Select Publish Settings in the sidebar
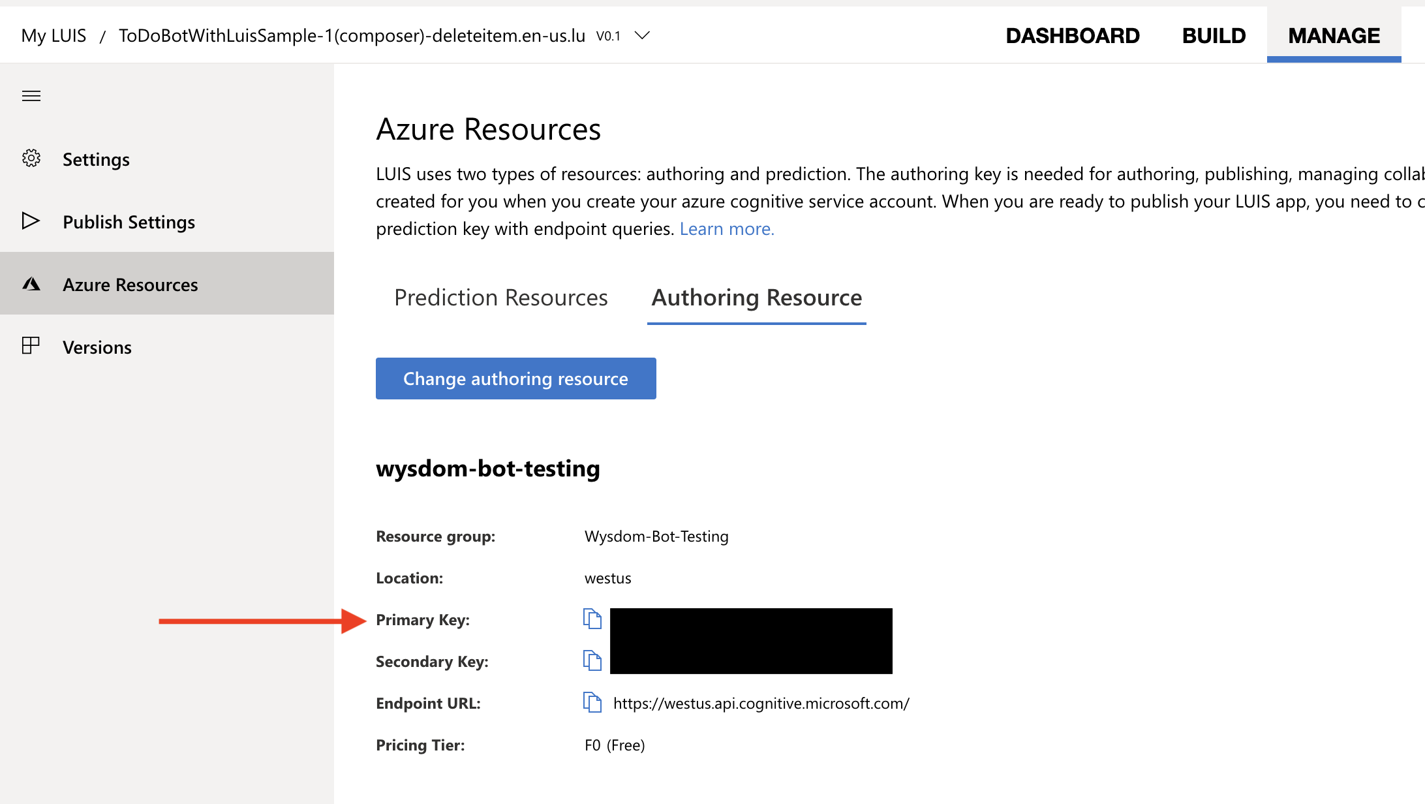 [129, 221]
